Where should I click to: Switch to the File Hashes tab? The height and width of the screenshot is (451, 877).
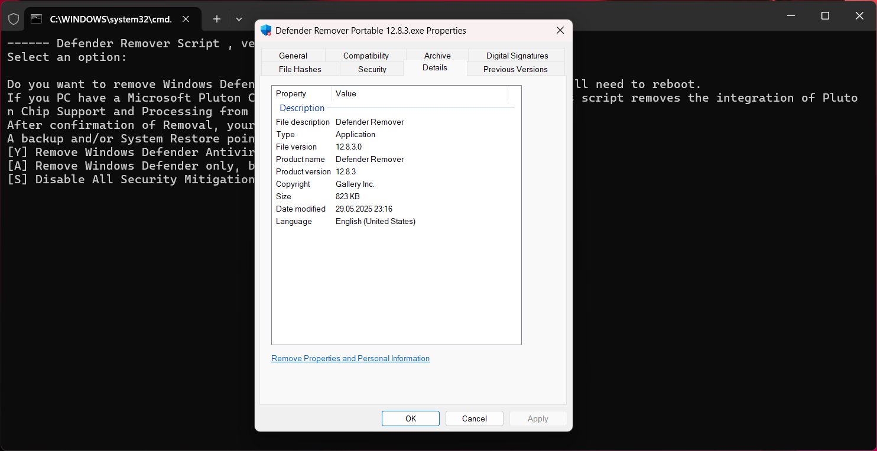[x=300, y=69]
